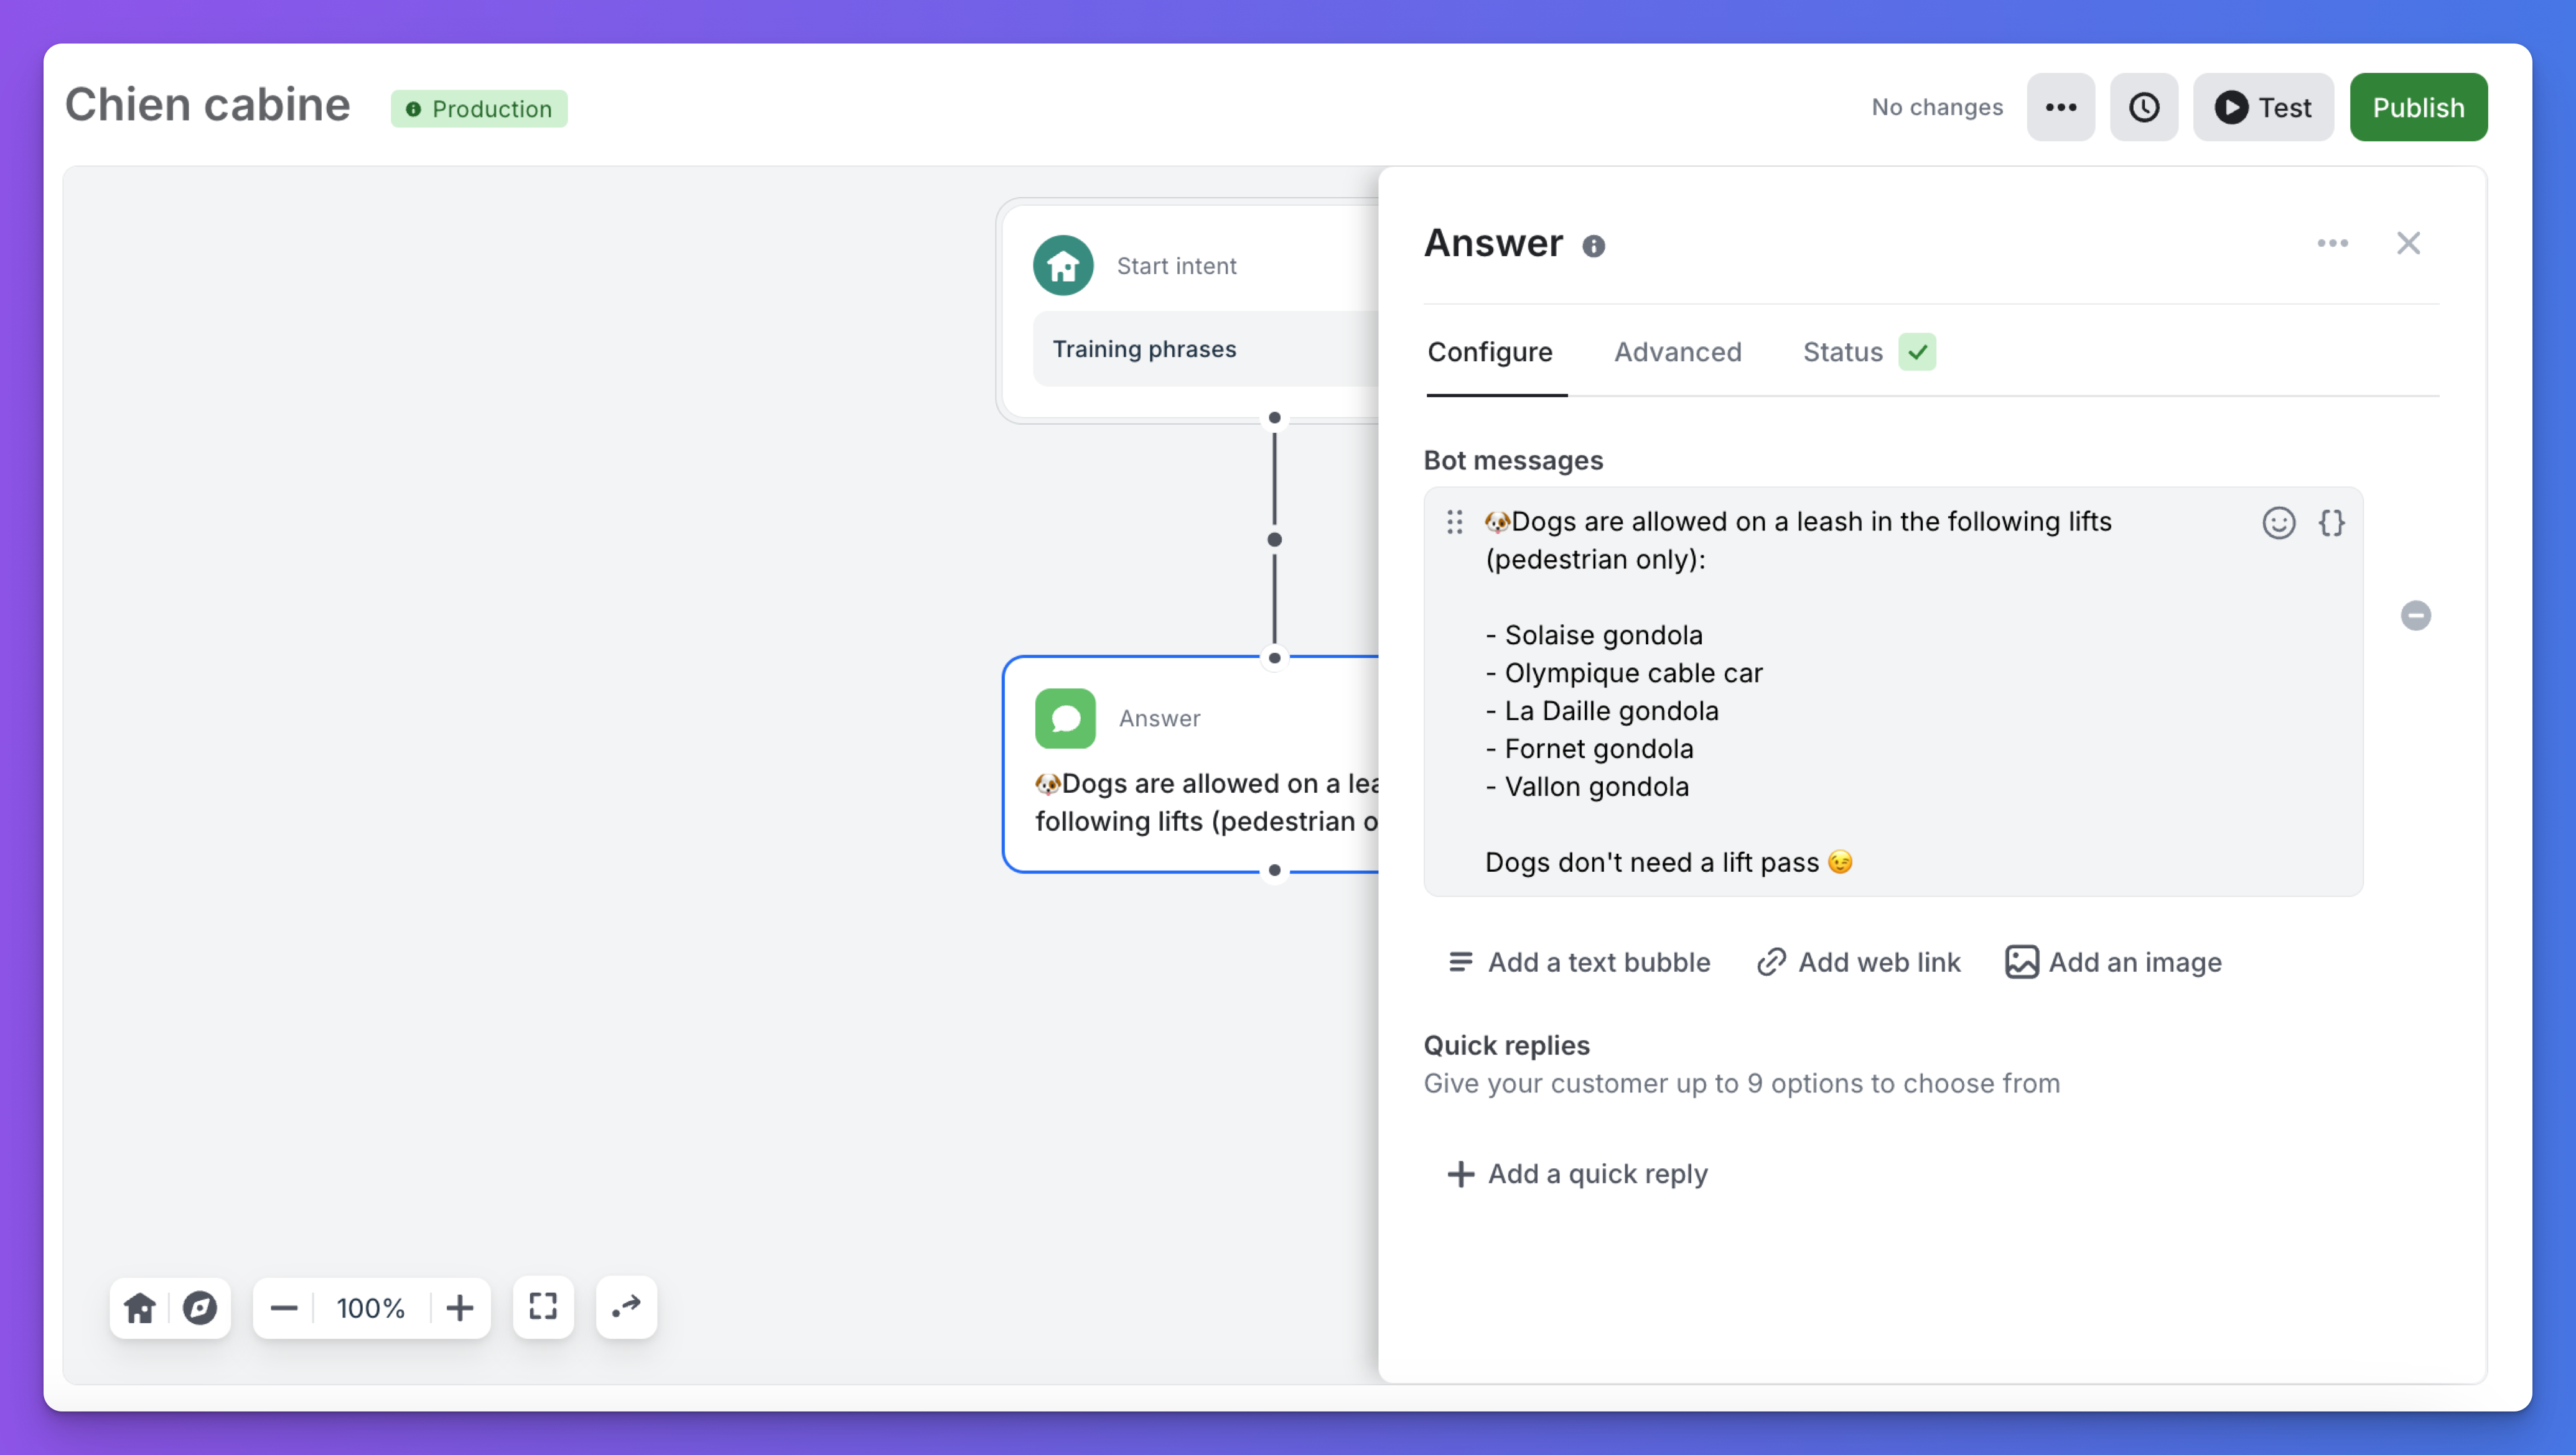Click the Answer info icon
Image resolution: width=2576 pixels, height=1455 pixels.
click(x=1593, y=246)
